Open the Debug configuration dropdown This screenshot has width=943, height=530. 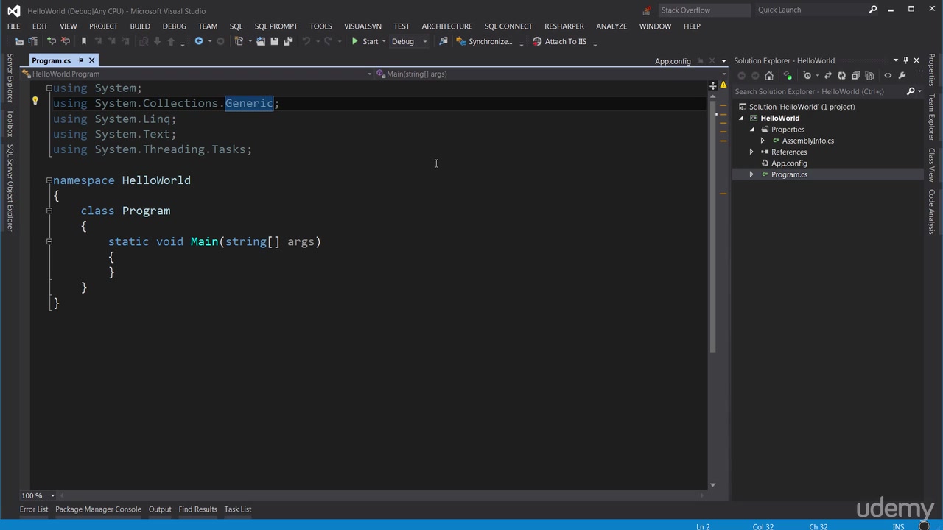tap(424, 42)
